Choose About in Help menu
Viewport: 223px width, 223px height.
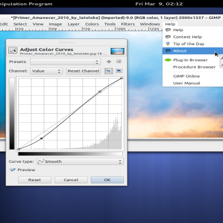point(193,51)
